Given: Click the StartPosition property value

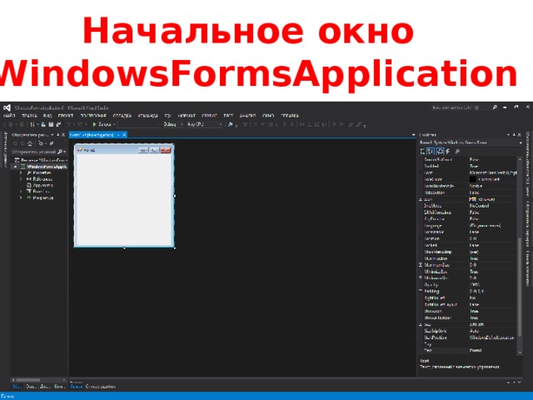Looking at the screenshot, I should [x=492, y=337].
